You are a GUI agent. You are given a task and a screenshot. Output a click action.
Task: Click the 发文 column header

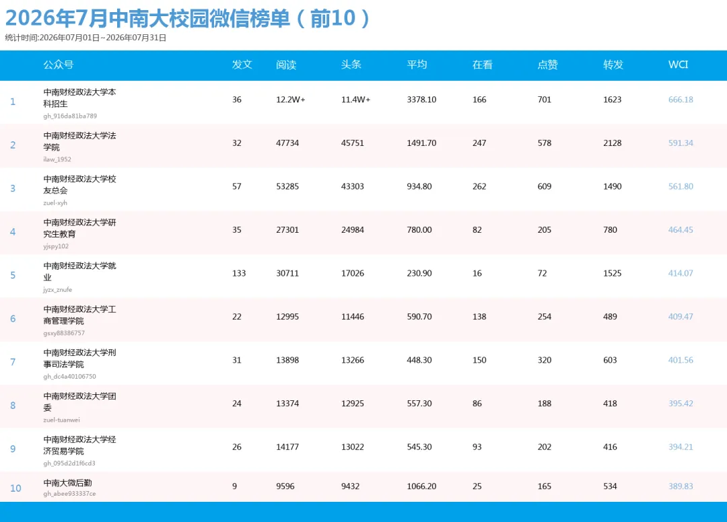point(242,65)
